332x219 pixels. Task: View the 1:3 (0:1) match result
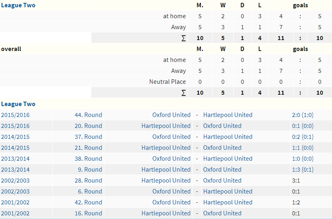302,170
